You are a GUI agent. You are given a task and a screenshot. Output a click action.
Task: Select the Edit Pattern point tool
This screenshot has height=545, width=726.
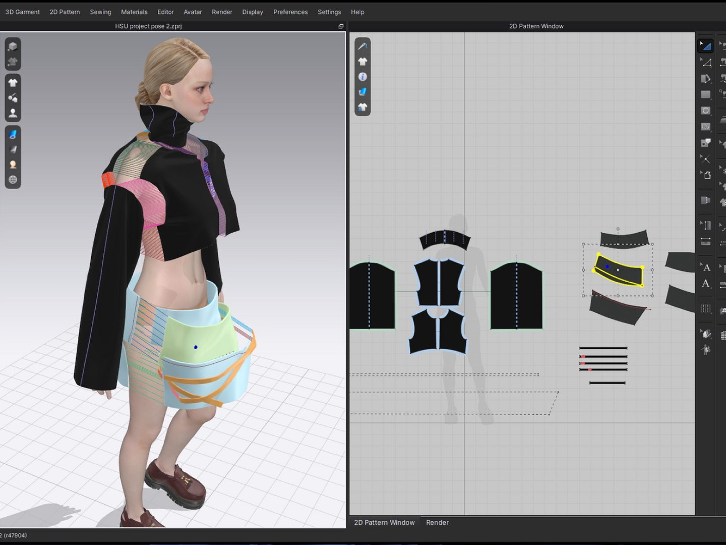(x=705, y=63)
